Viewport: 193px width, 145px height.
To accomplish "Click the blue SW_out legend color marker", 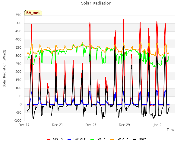I will pos(69,140).
